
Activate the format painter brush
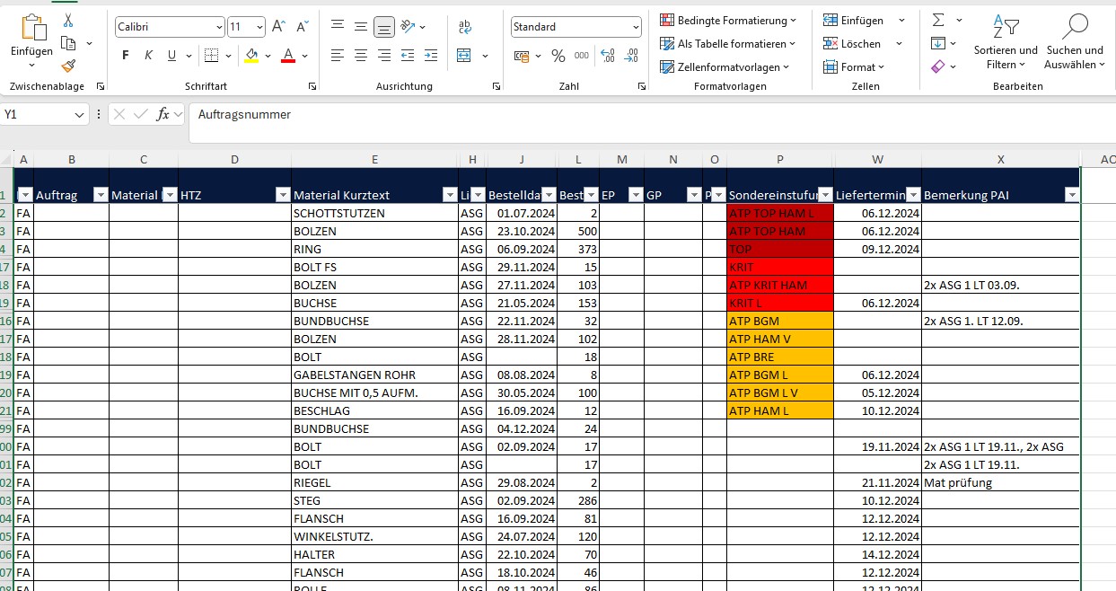tap(68, 66)
